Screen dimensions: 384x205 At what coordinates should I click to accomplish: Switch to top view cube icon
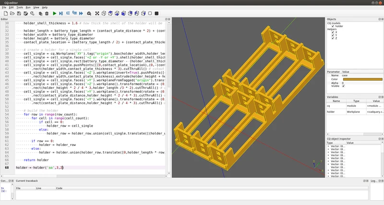[x=110, y=13]
